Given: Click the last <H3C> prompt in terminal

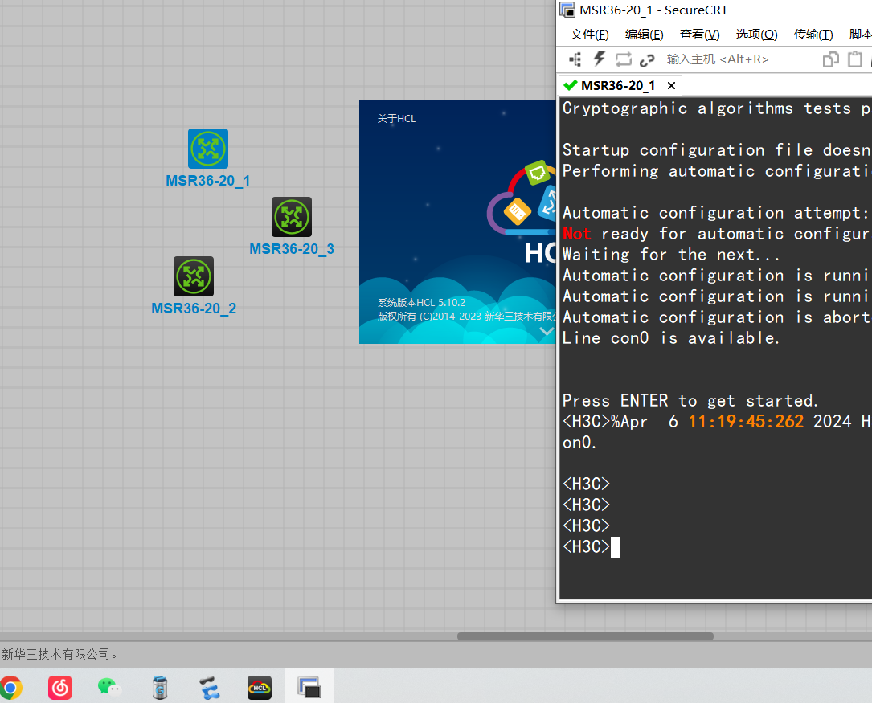Looking at the screenshot, I should point(586,547).
